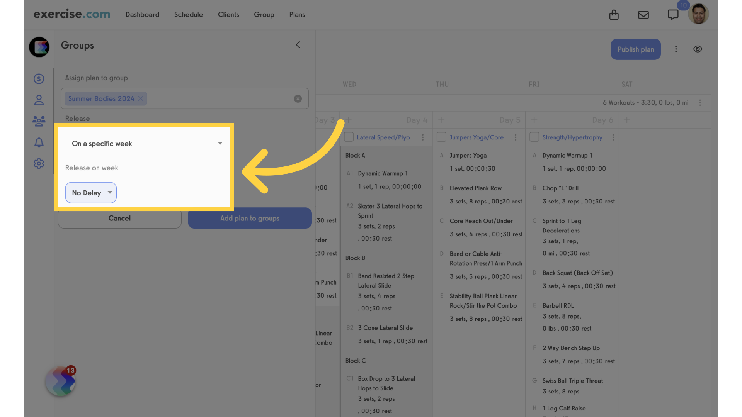Viewport: 742px width, 417px height.
Task: Open the No Delay week dropdown
Action: coord(91,193)
